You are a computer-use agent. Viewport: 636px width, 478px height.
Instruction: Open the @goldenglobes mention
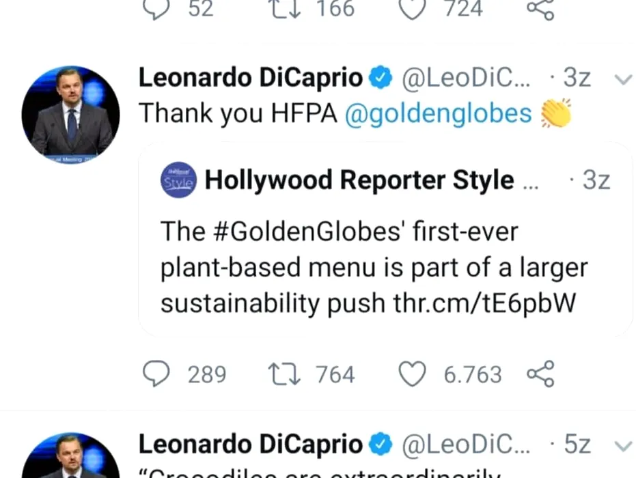click(438, 113)
